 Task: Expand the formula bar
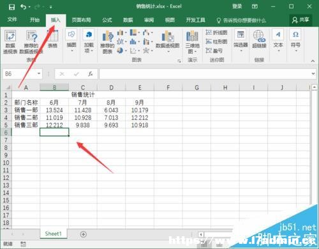[313, 73]
